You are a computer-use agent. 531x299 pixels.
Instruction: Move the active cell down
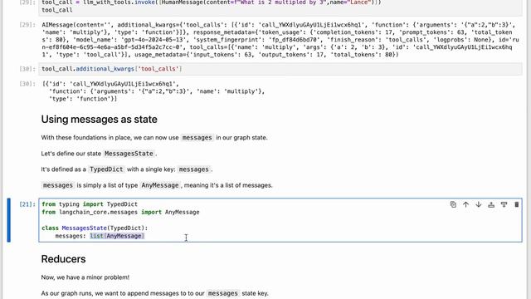[479, 204]
